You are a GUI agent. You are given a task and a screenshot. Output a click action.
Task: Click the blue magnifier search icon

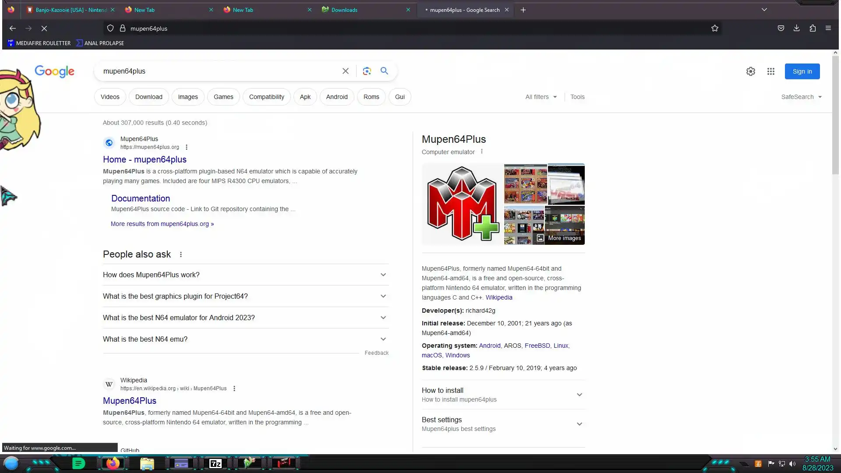[384, 71]
